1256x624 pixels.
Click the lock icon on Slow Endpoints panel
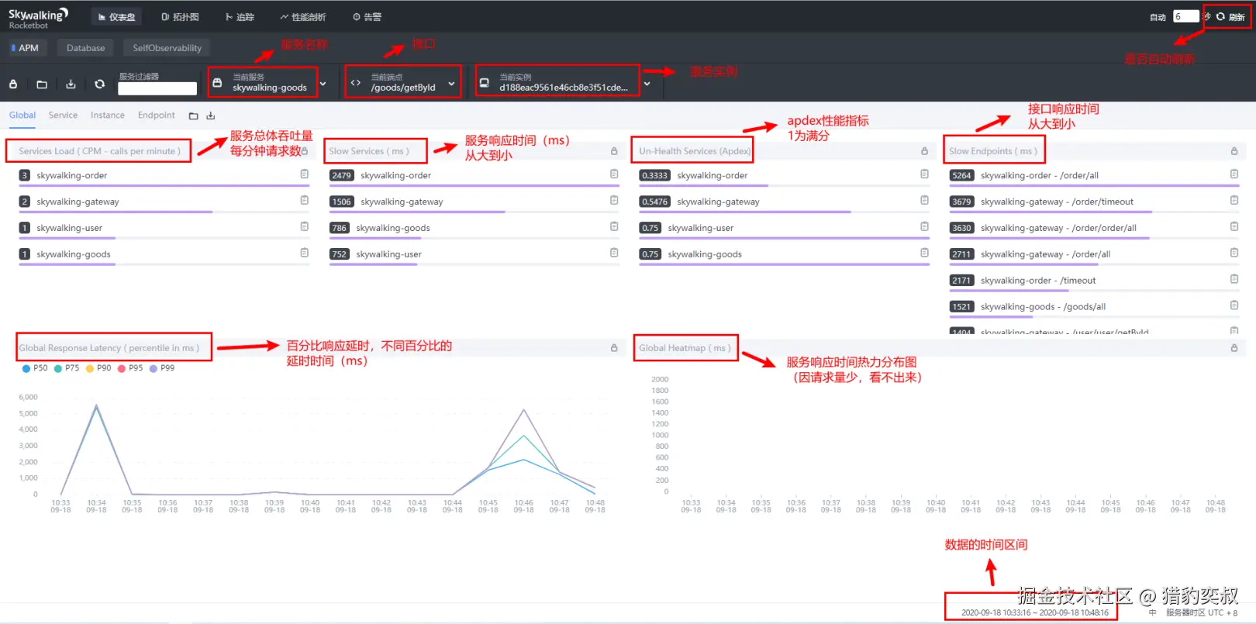[x=1234, y=151]
